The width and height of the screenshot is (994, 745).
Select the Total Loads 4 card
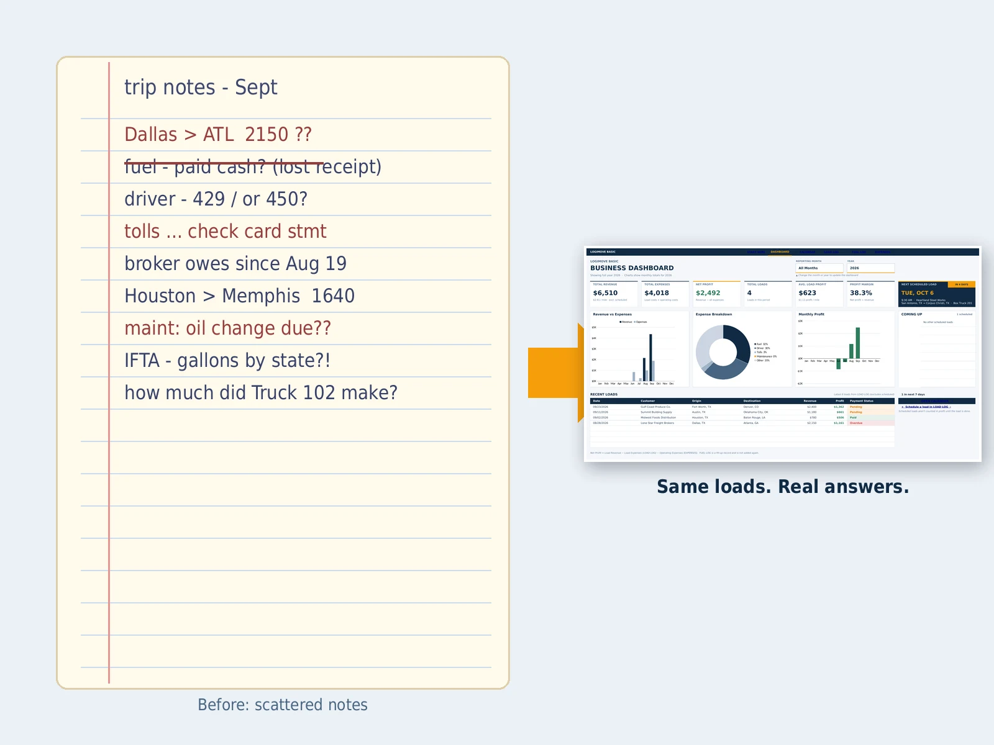pos(768,294)
